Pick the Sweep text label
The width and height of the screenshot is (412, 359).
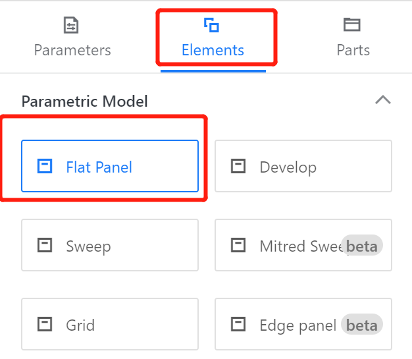click(88, 246)
